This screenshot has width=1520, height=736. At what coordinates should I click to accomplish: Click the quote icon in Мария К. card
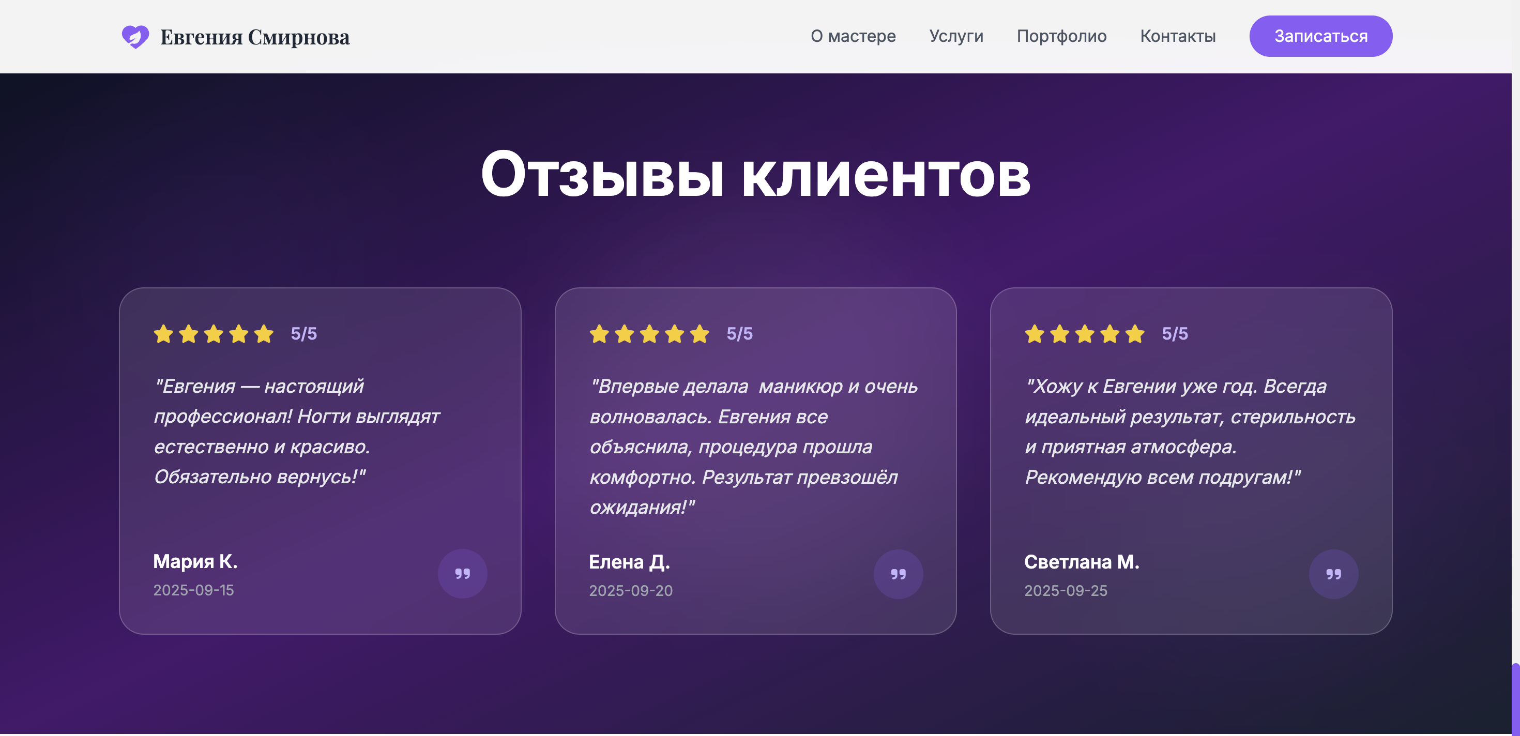(462, 573)
